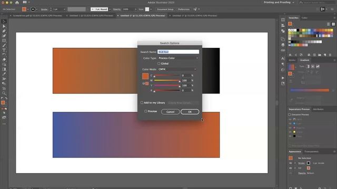Switch to the first document tab (PDF)
This screenshot has width=337, height=189.
[x=37, y=16]
